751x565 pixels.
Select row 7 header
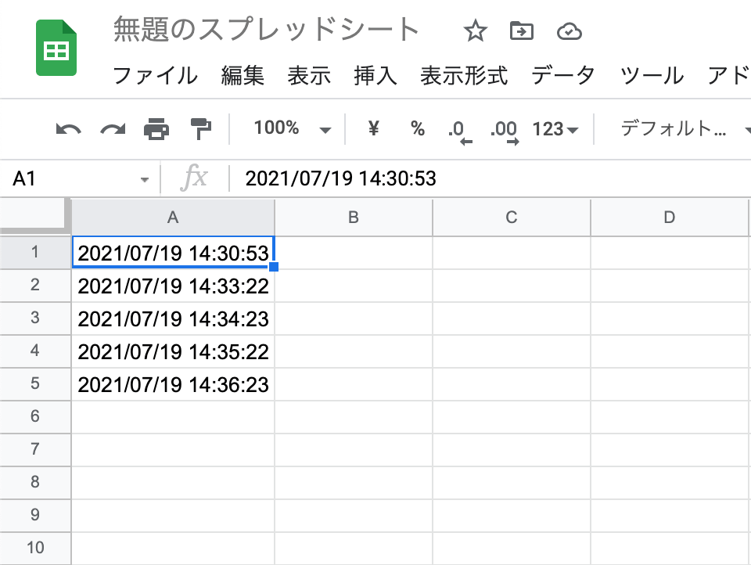tap(35, 449)
